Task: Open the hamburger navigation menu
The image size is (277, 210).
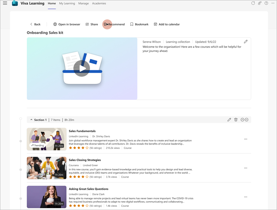Action: point(5,3)
